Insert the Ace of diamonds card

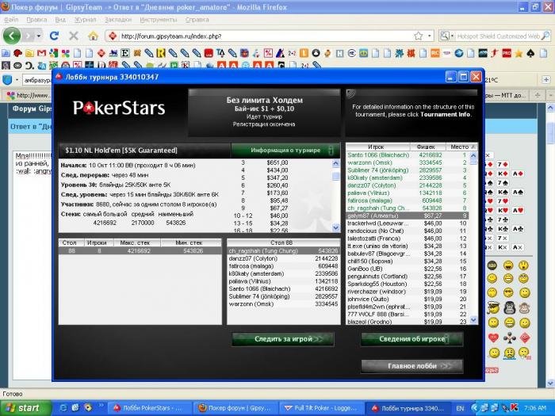(518, 174)
